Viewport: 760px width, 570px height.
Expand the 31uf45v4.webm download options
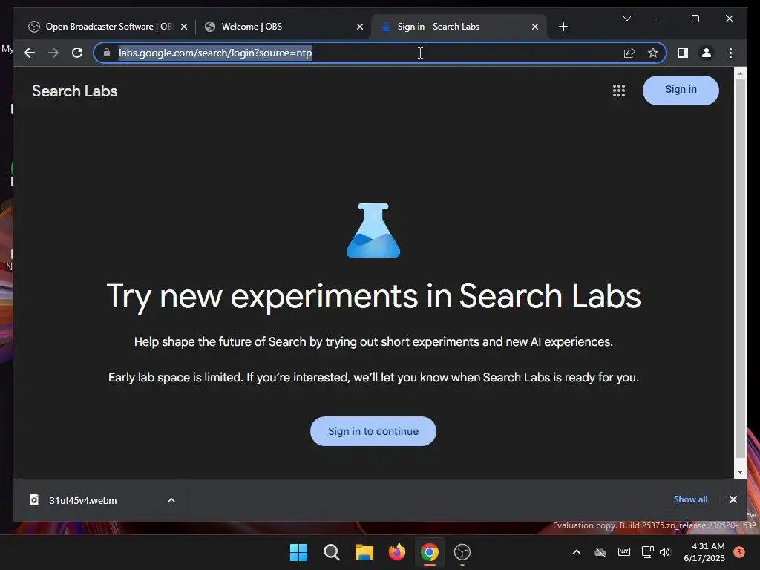click(171, 500)
